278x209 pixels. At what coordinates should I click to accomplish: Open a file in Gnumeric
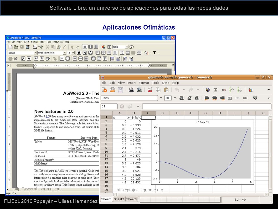112,90
